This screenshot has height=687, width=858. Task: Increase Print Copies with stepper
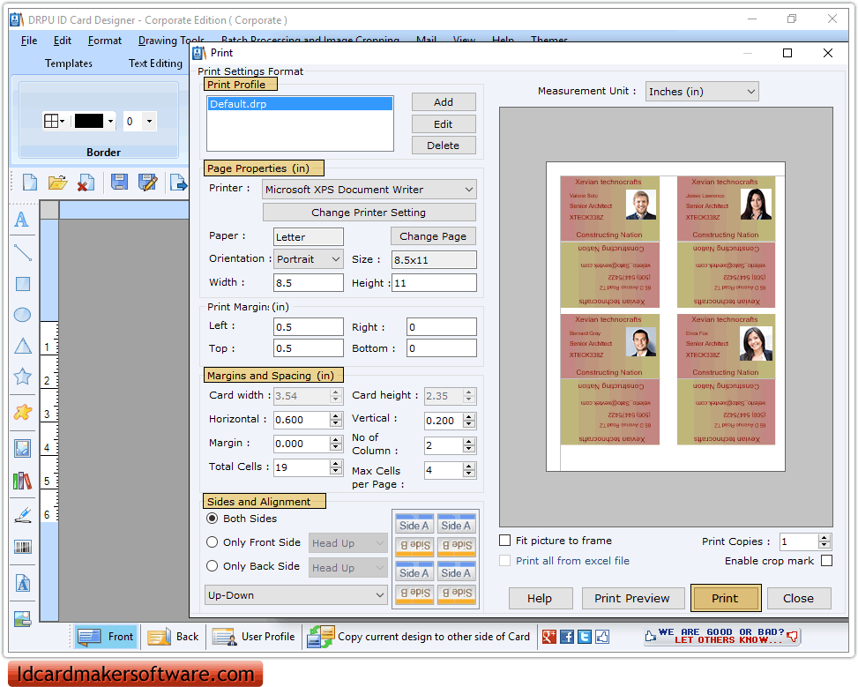[x=824, y=537]
